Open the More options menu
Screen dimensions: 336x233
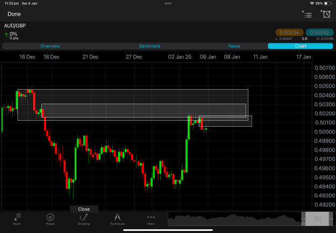151,219
